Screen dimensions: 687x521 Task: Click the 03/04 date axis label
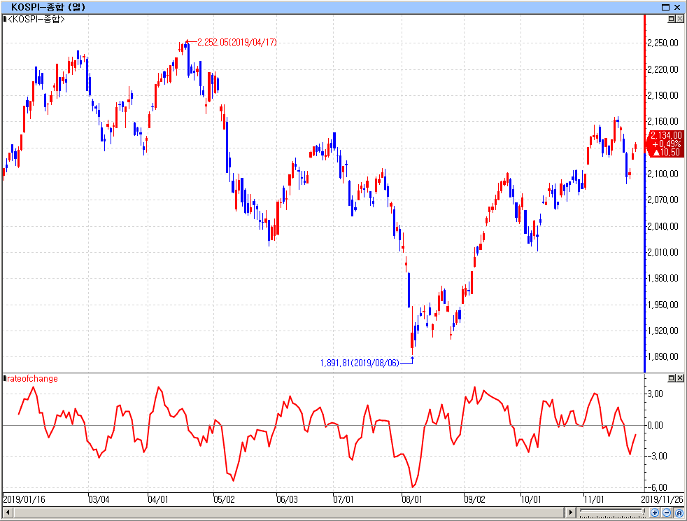tap(99, 499)
